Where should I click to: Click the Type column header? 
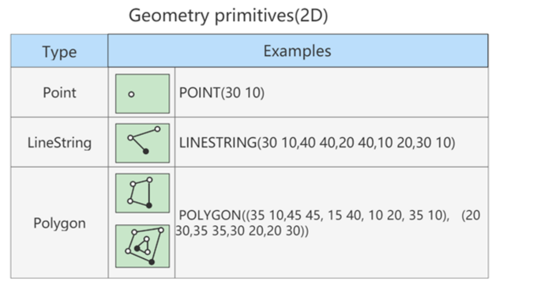[60, 51]
